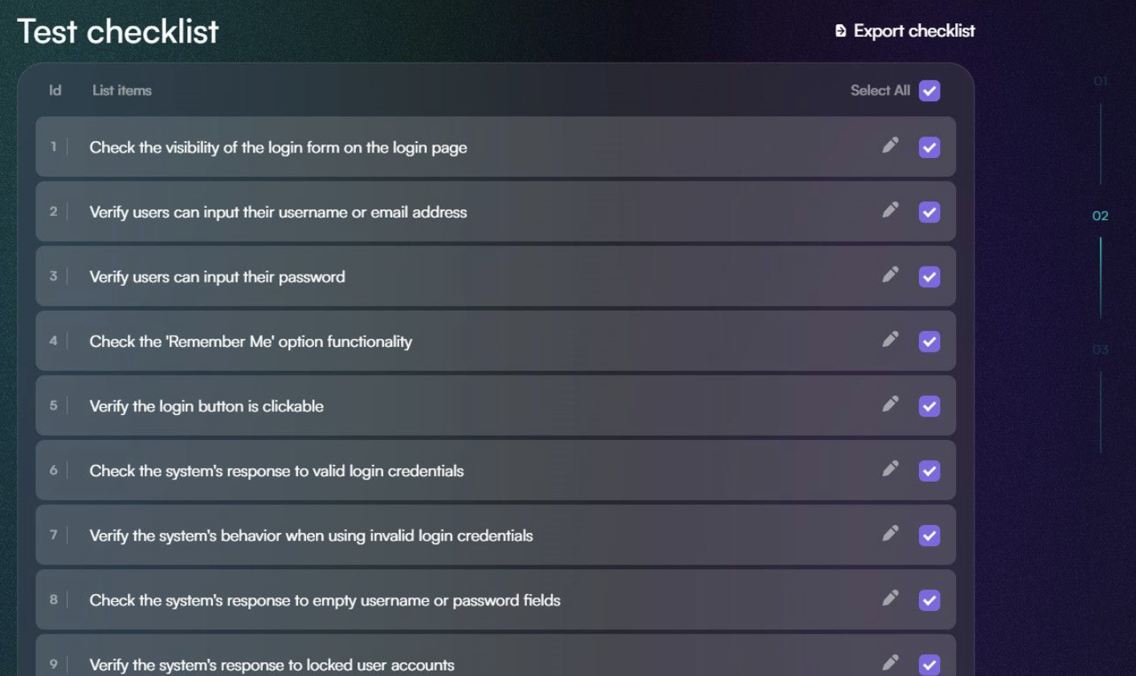The image size is (1136, 676).
Task: Edit the 'Verify users can input their password' item
Action: tap(890, 275)
